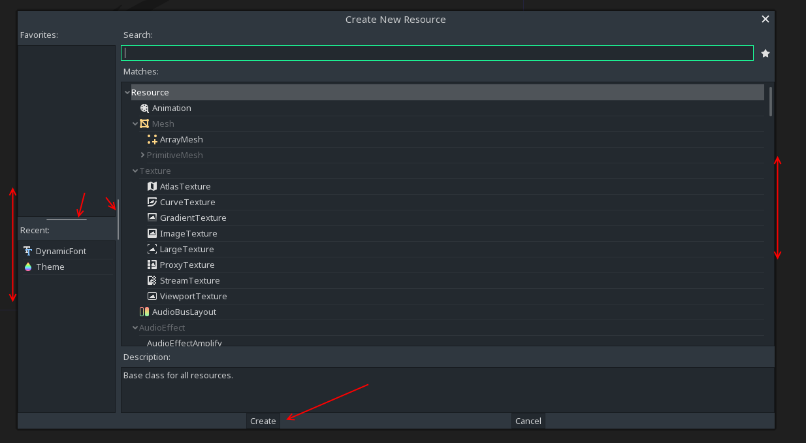Image resolution: width=806 pixels, height=443 pixels.
Task: Select the Animation resource icon
Action: (144, 108)
